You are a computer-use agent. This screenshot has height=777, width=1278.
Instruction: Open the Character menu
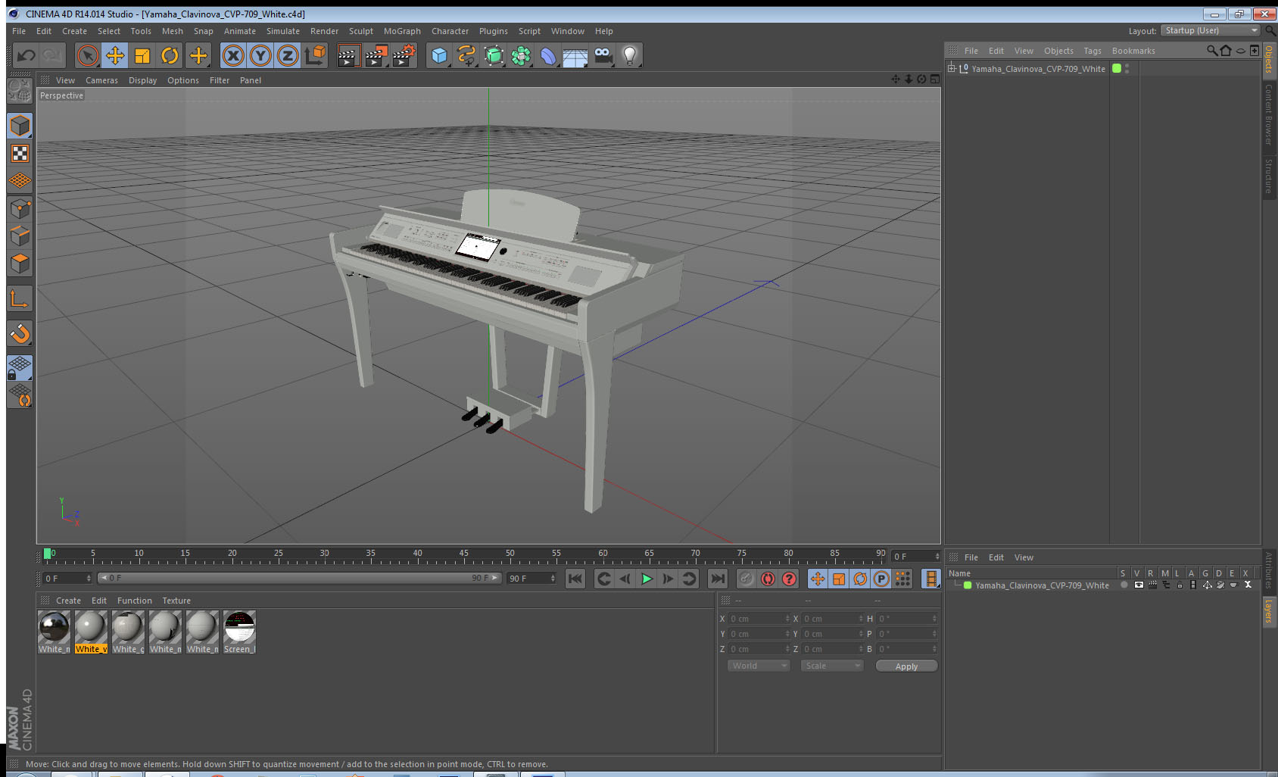tap(450, 31)
